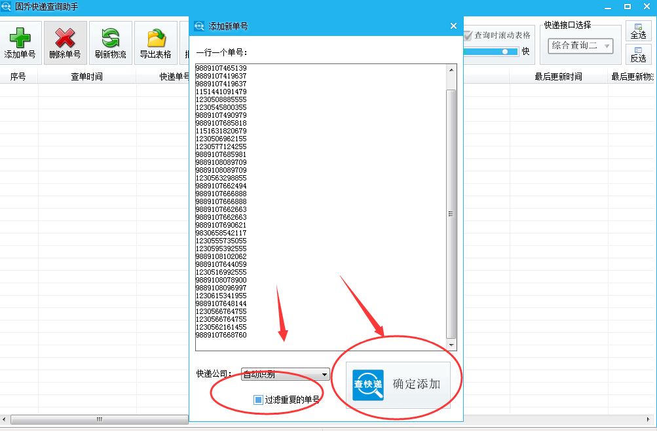This screenshot has height=431, width=657.
Task: Click tracking number 9889107644059 in the list
Action: click(x=221, y=264)
